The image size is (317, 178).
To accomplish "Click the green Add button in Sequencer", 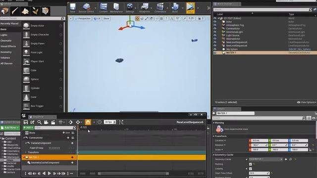I will click(28, 128).
